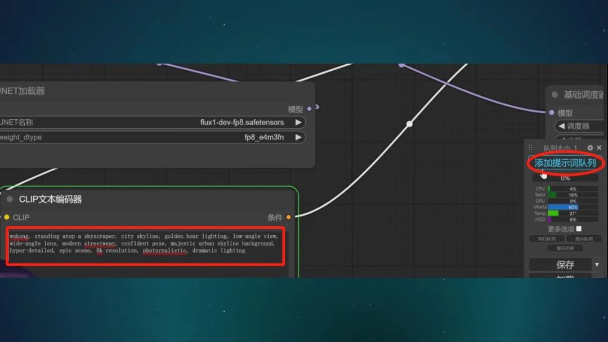Click the 队列大小: 1 label
608x342 pixels.
pyautogui.click(x=560, y=148)
